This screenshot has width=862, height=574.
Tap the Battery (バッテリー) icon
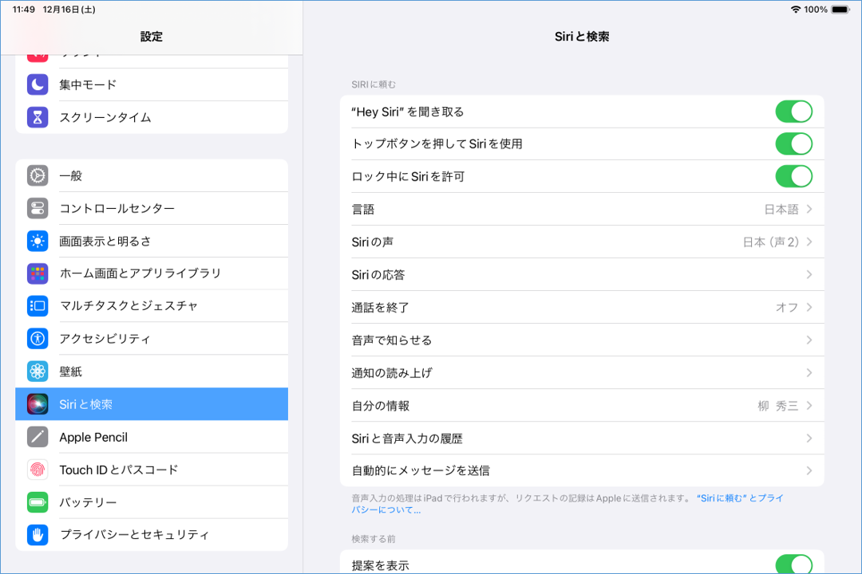38,502
